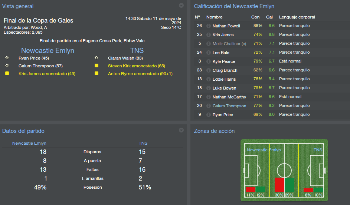Click the red 30% midfield bar on the pitch
The width and height of the screenshot is (350, 205).
[279, 185]
